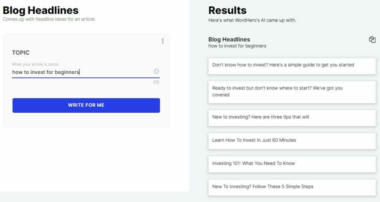This screenshot has height=202, width=380.
Task: Click the 173 character counter
Action: point(156,82)
